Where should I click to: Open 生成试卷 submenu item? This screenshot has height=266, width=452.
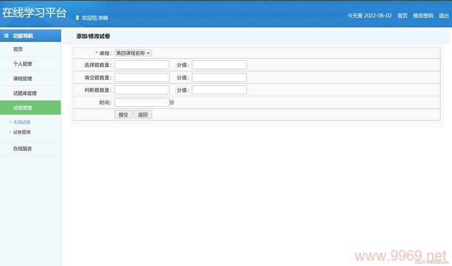[22, 122]
